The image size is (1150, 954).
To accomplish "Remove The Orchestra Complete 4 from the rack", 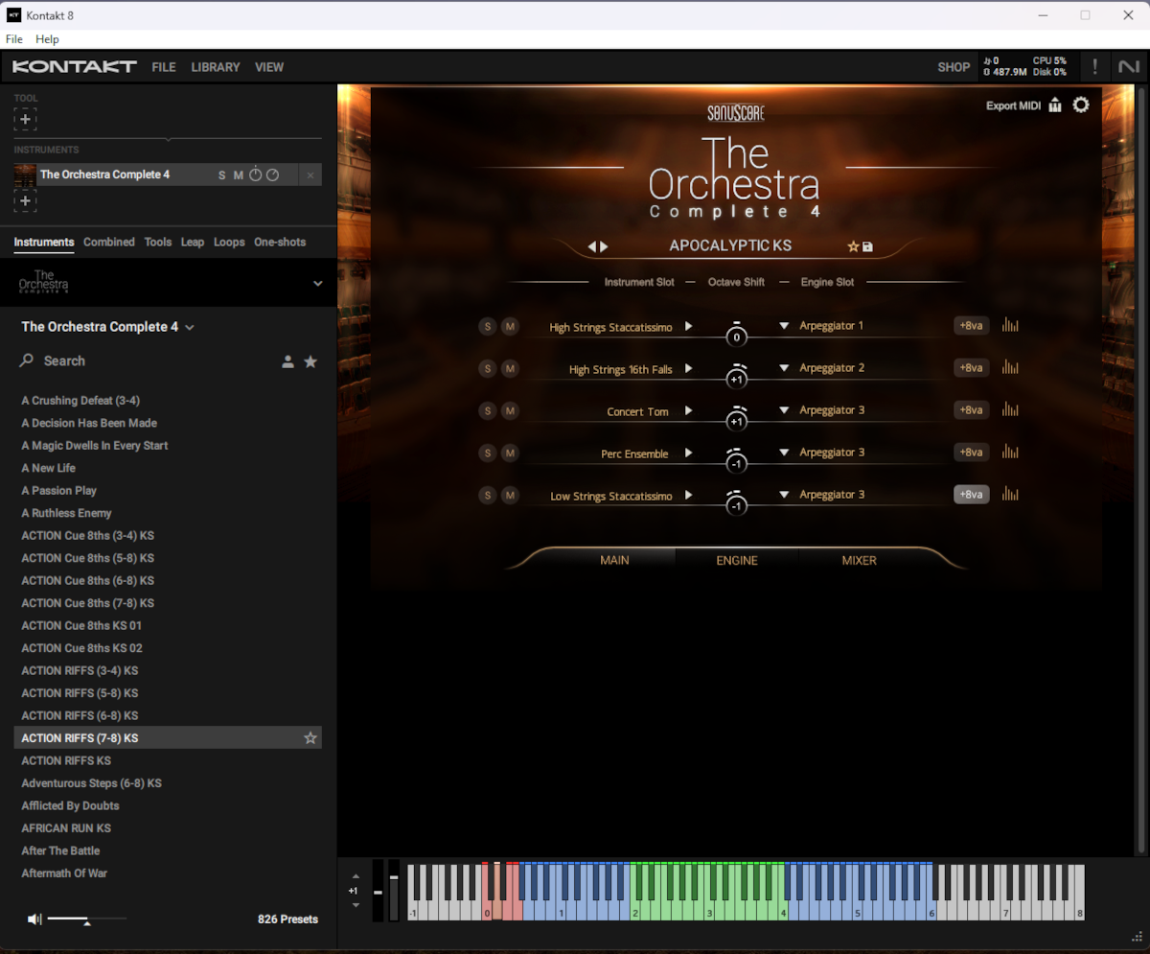I will (x=310, y=175).
